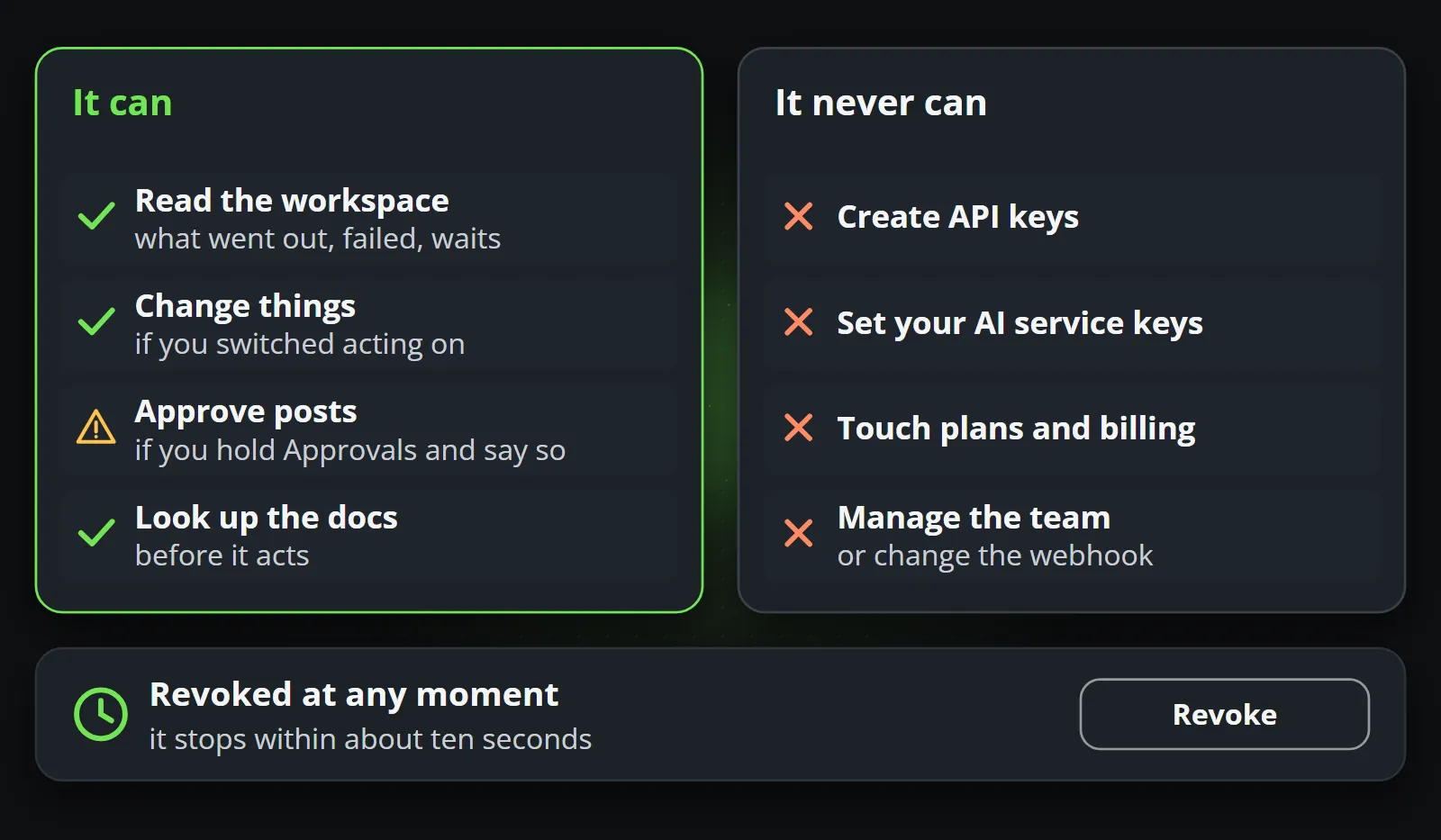Click the warning triangle beside Approve posts
This screenshot has width=1441, height=840.
[x=96, y=427]
